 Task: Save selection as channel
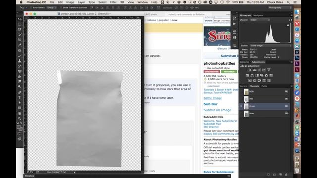click(274, 175)
